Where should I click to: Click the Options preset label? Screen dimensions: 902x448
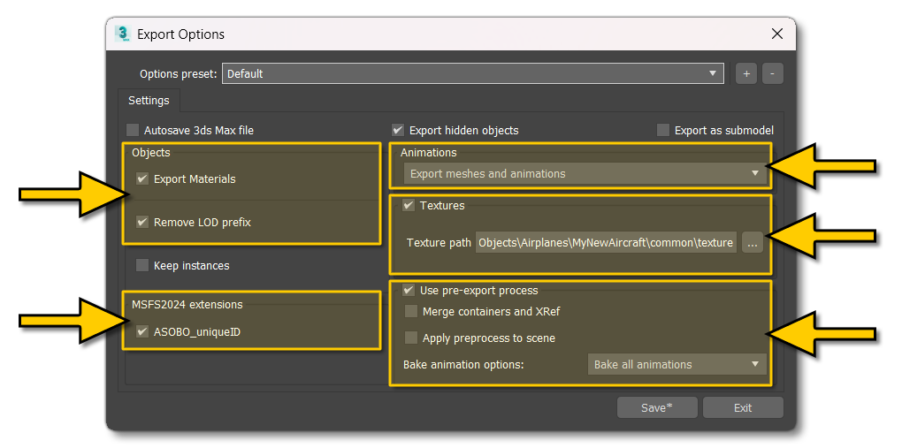179,73
